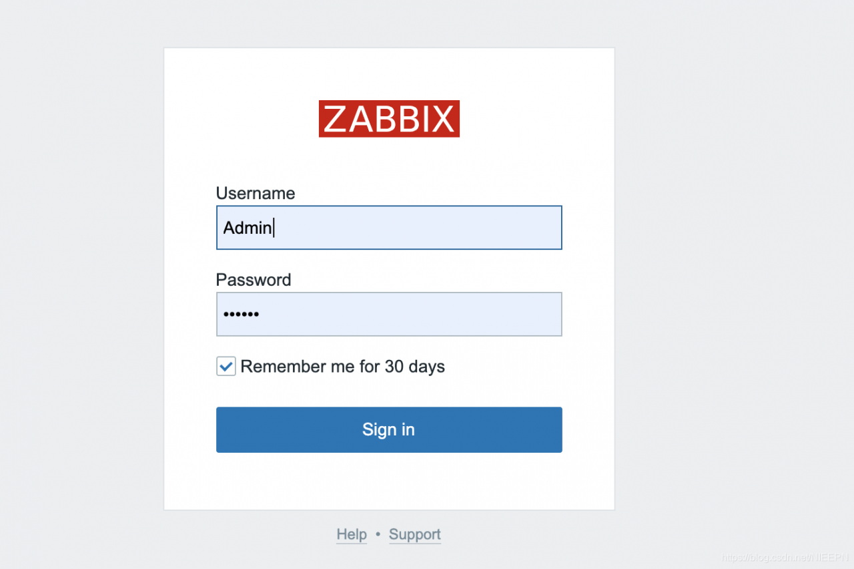Click the red ZABBIX logo

[x=389, y=119]
